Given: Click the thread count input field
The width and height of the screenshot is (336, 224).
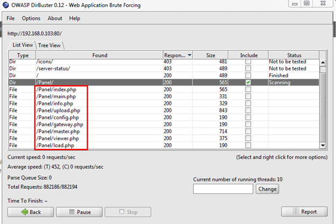Looking at the screenshot, I should [222, 189].
